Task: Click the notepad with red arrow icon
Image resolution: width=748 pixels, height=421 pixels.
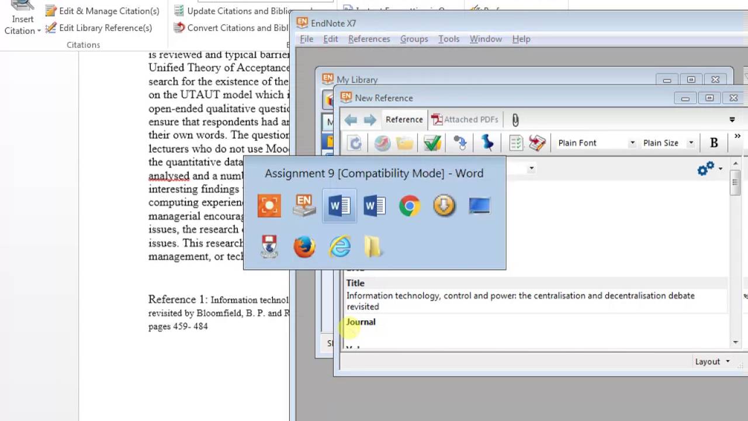Action: click(x=537, y=143)
